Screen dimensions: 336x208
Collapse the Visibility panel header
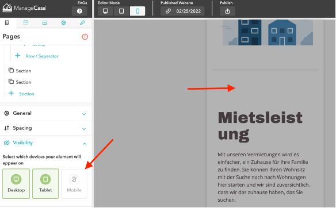point(45,143)
